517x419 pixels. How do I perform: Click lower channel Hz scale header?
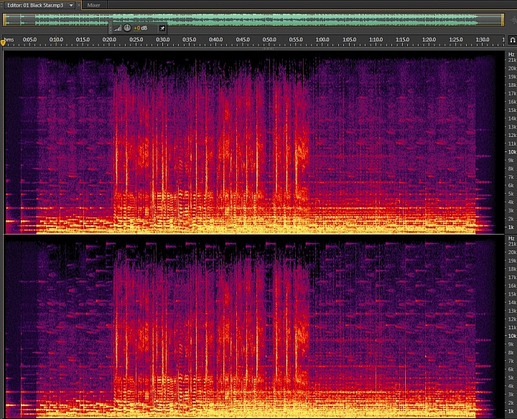click(511, 238)
